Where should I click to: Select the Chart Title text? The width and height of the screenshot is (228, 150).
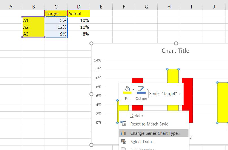(175, 51)
